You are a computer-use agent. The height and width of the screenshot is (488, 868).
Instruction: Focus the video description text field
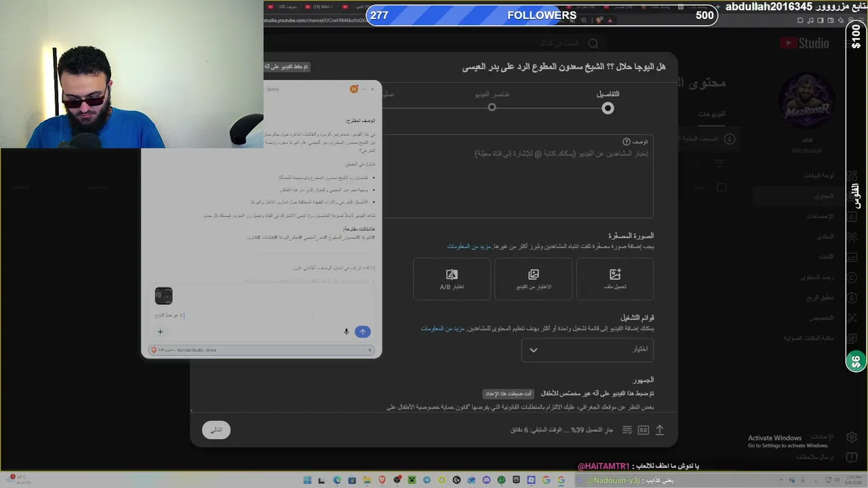point(518,176)
